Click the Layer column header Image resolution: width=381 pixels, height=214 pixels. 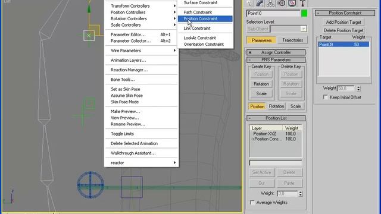(x=266, y=128)
